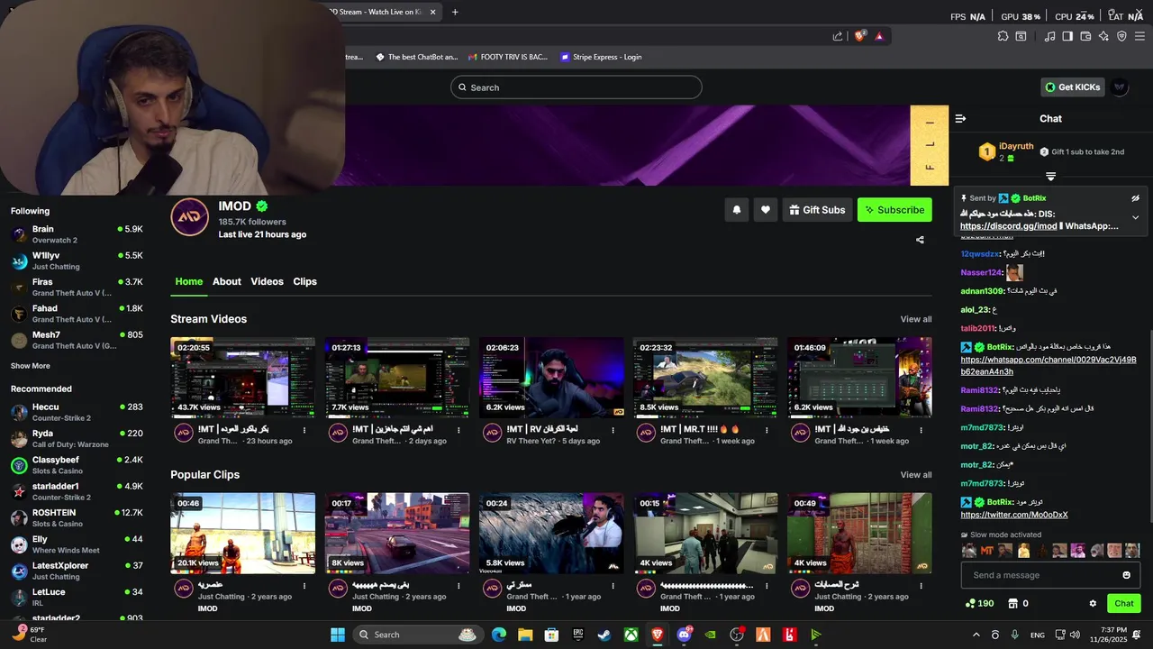Open the emoji picker in chat
The height and width of the screenshot is (649, 1153).
[1126, 575]
